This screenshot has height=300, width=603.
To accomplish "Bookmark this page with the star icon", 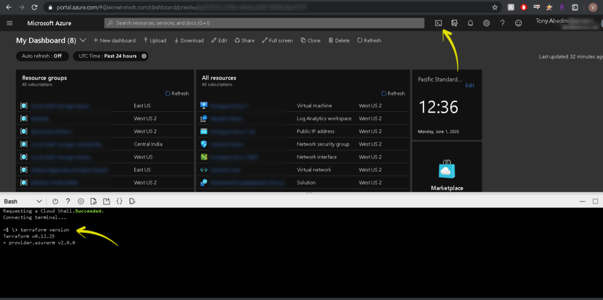I will 495,7.
